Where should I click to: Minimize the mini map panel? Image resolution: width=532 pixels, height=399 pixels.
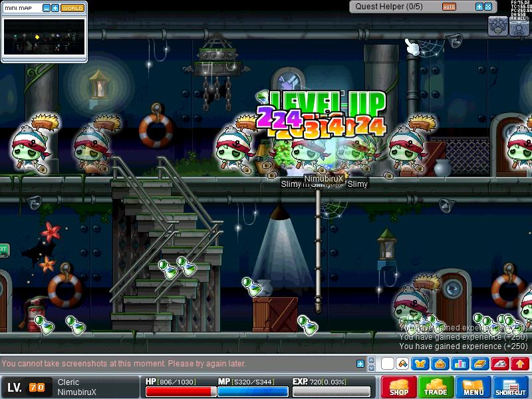[47, 8]
